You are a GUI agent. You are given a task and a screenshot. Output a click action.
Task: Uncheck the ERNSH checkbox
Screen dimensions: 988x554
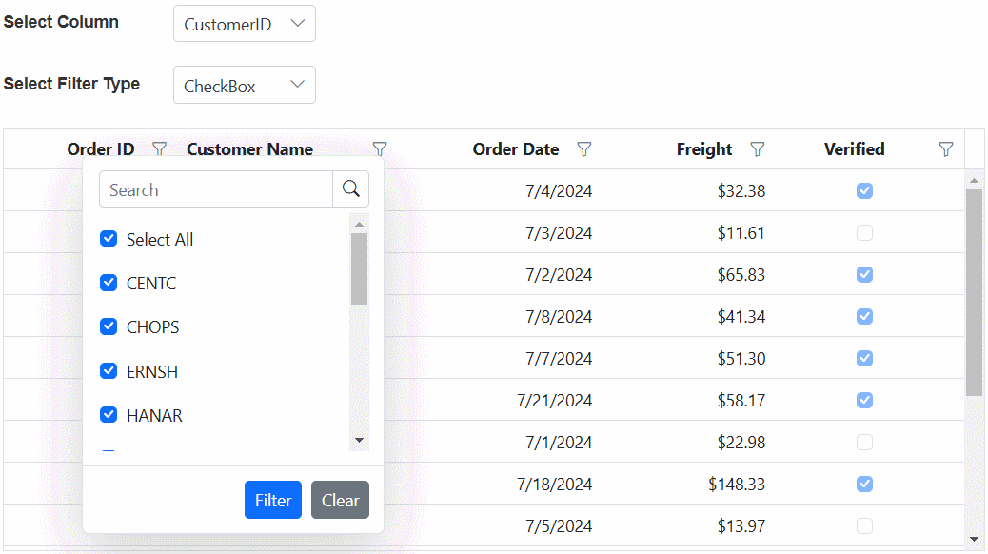coord(109,371)
